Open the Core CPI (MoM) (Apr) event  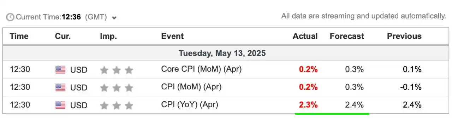(201, 69)
